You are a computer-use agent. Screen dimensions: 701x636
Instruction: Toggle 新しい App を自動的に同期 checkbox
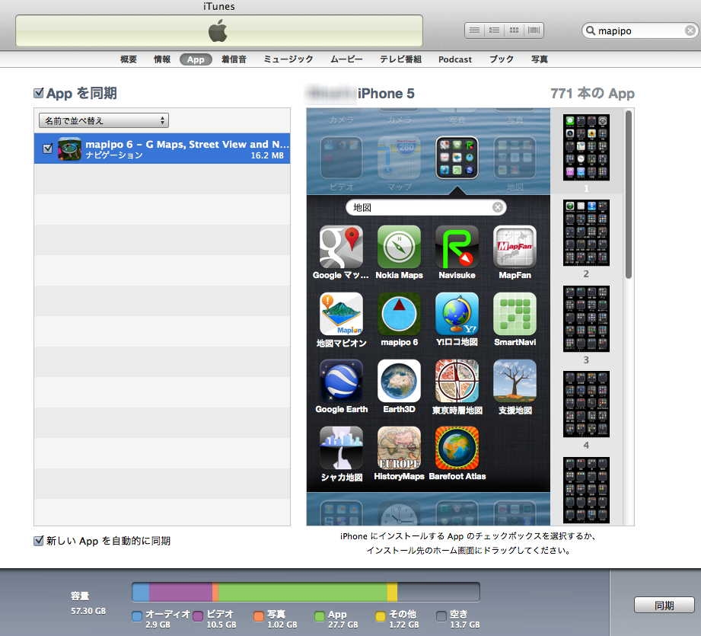39,541
